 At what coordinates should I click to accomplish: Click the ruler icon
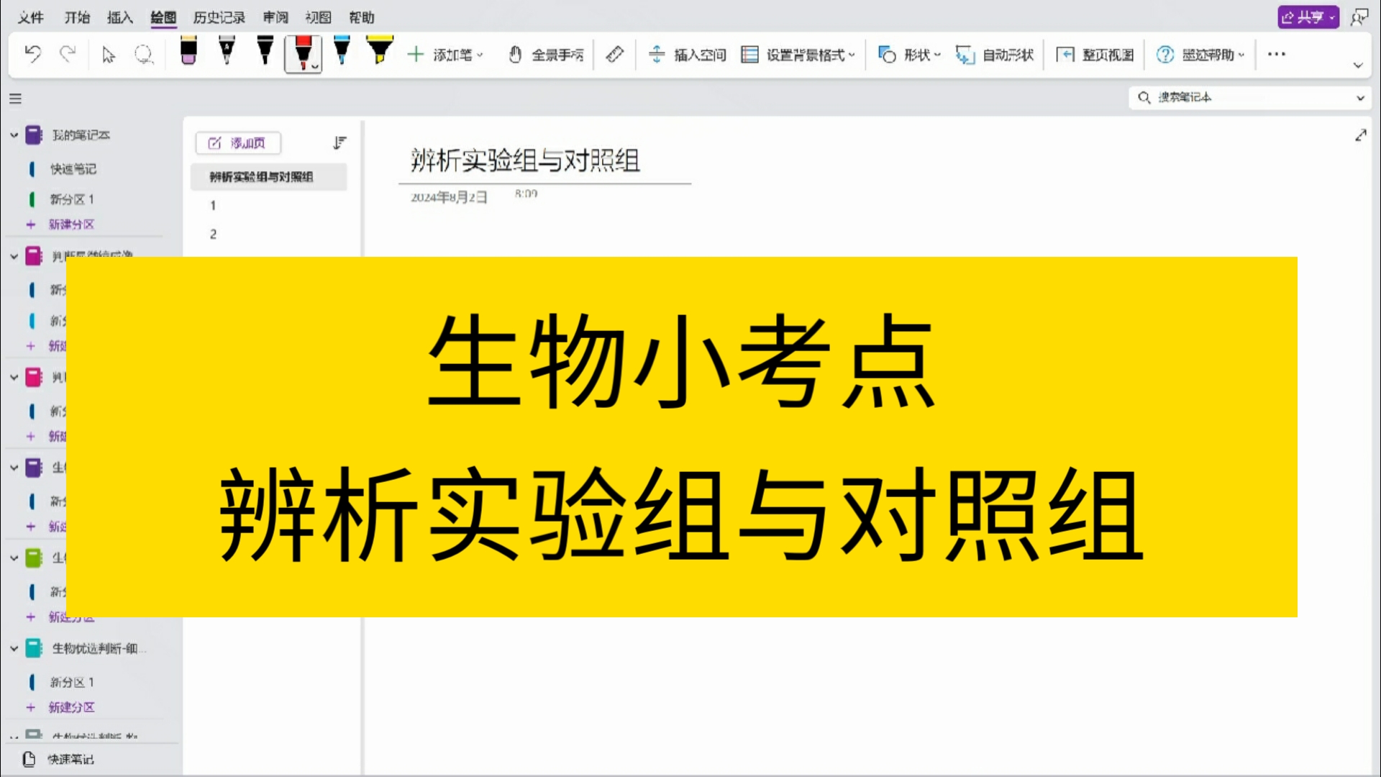coord(614,55)
